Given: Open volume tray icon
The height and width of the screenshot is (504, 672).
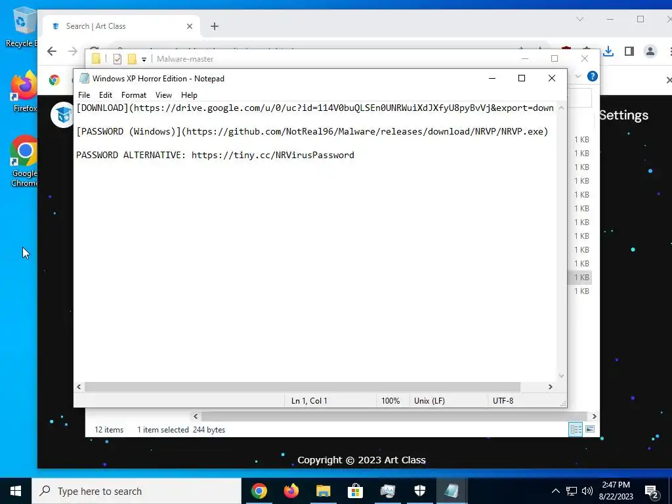Looking at the screenshot, I should (x=587, y=491).
